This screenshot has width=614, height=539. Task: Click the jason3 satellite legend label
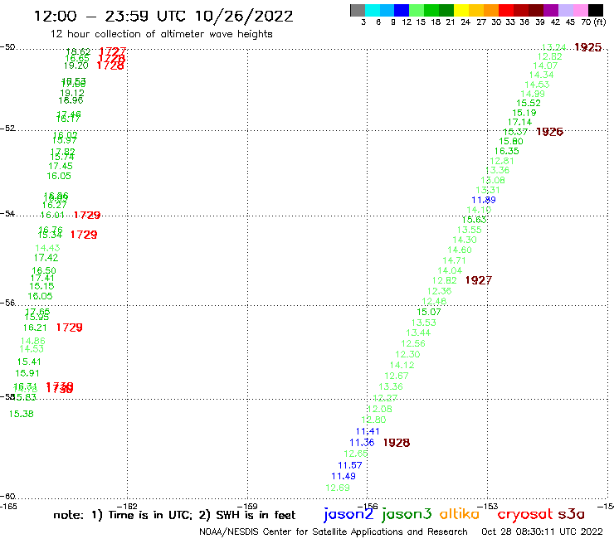(407, 514)
